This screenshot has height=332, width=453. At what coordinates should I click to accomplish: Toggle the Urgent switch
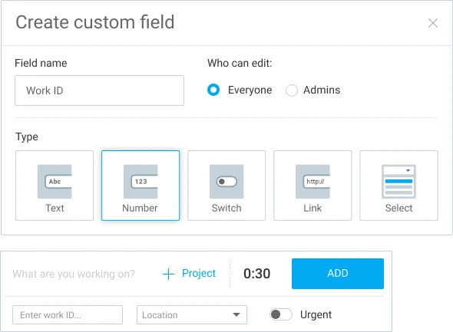click(x=280, y=314)
